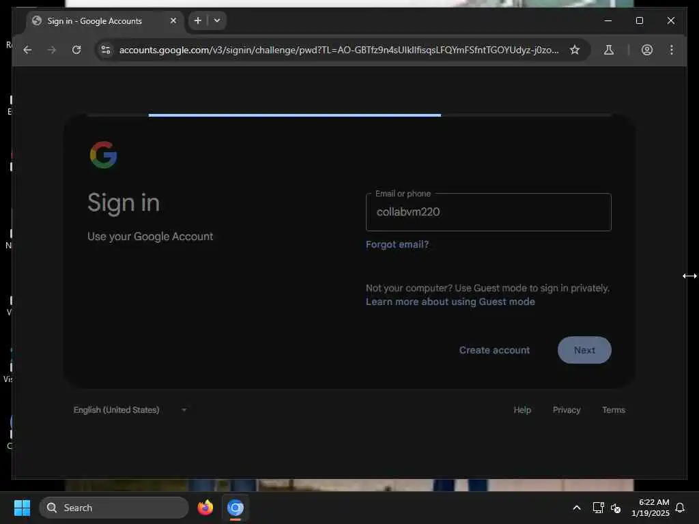Maximize the Chrome window
This screenshot has width=699, height=524.
[x=639, y=20]
